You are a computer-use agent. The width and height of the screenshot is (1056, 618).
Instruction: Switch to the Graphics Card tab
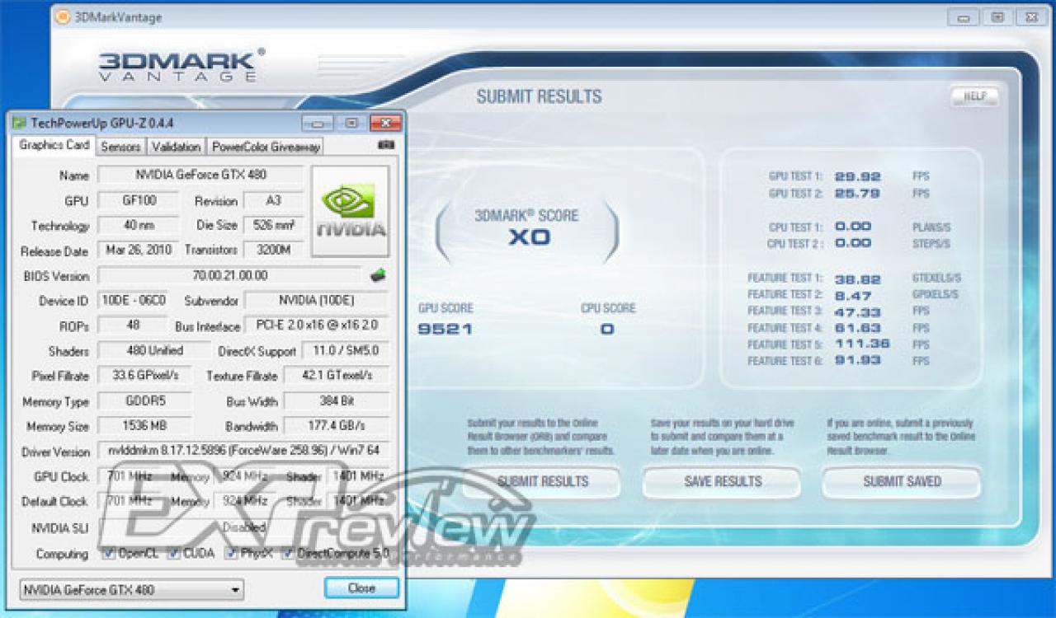(54, 146)
